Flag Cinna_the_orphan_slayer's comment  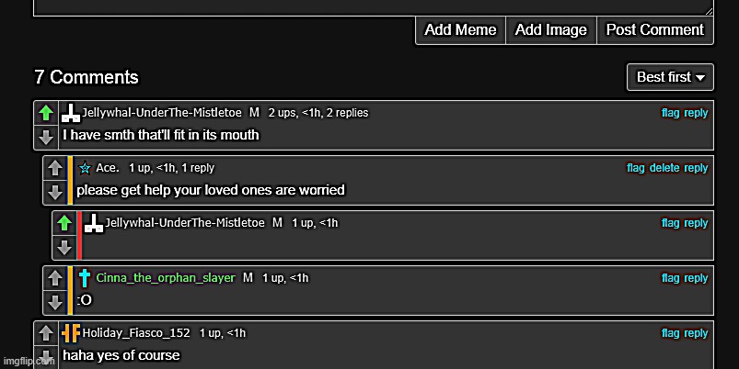pos(670,278)
